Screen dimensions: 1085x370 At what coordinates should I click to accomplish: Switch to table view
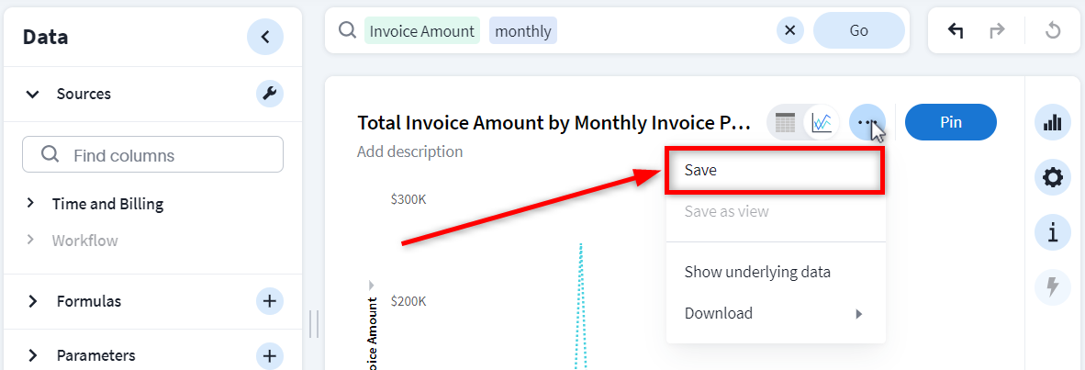point(785,122)
